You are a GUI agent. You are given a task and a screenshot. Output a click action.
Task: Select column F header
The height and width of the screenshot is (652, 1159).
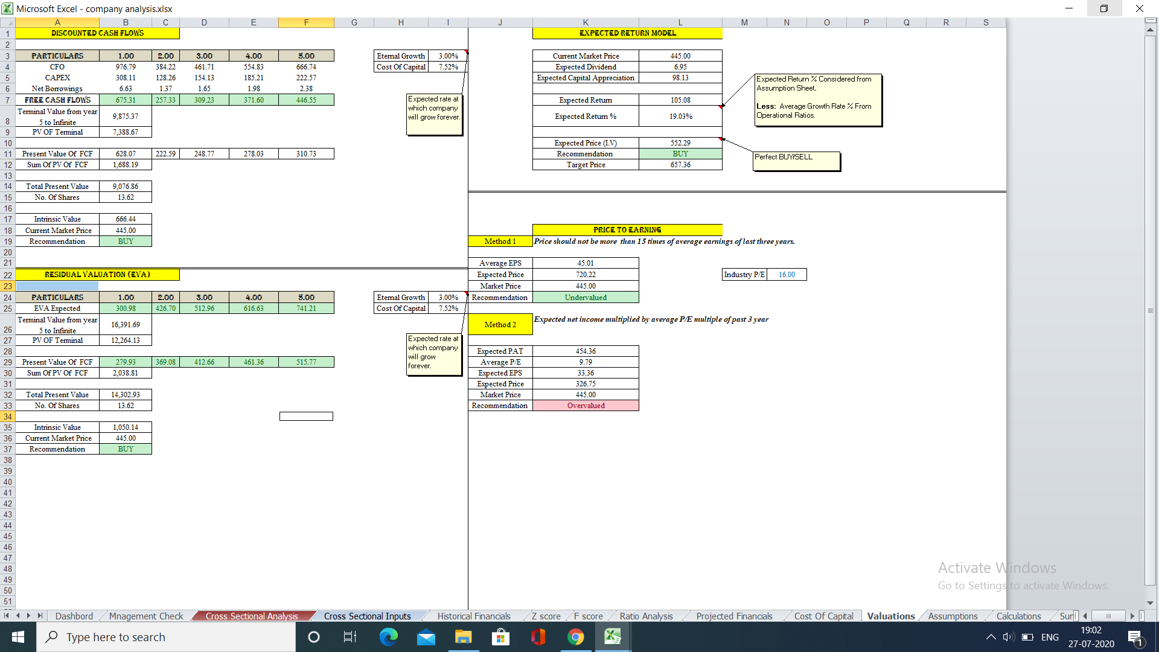coord(306,22)
